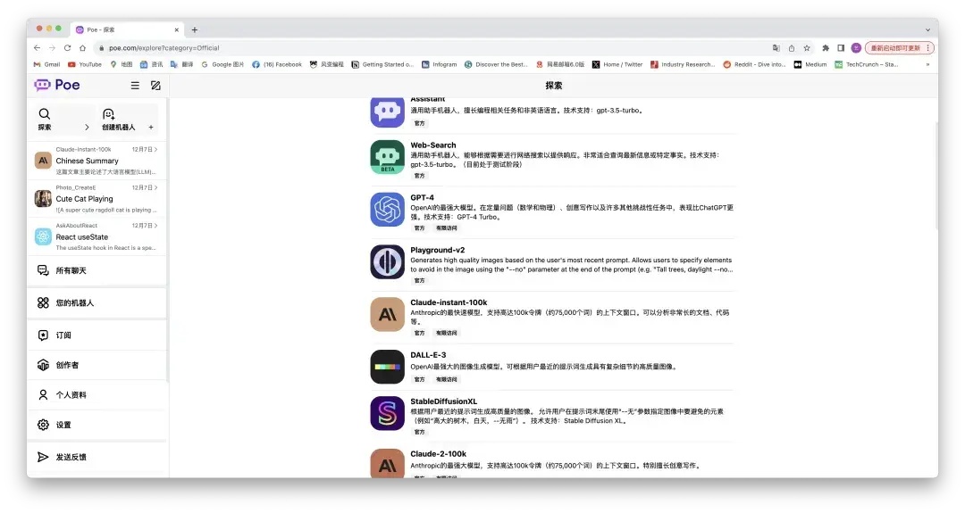Viewport: 965px width, 513px height.
Task: Toggle the browser side panel icon
Action: click(x=841, y=48)
